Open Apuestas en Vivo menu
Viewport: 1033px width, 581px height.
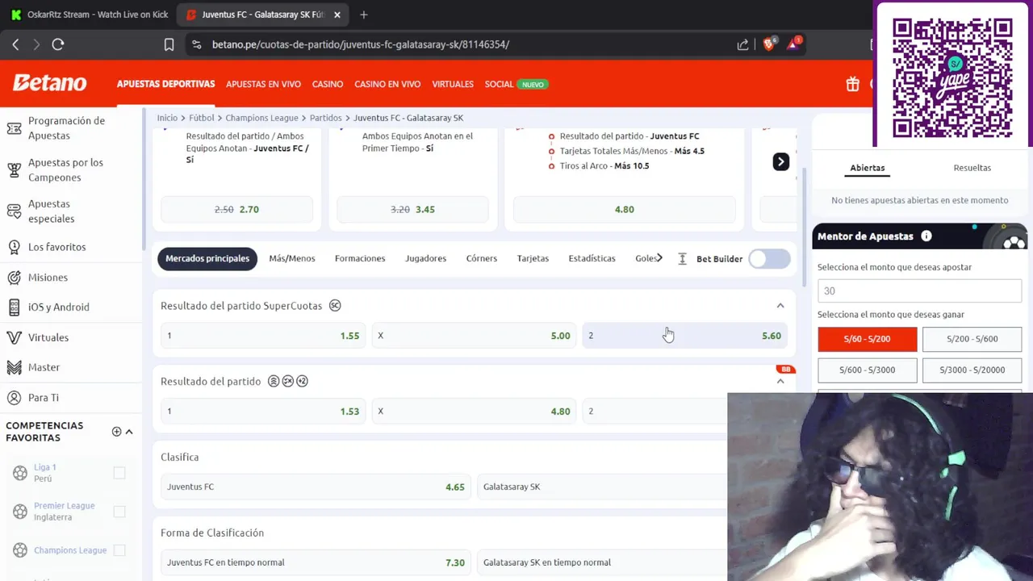(263, 84)
